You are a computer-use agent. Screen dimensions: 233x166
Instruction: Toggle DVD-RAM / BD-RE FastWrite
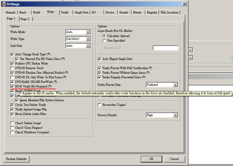coord(12,82)
